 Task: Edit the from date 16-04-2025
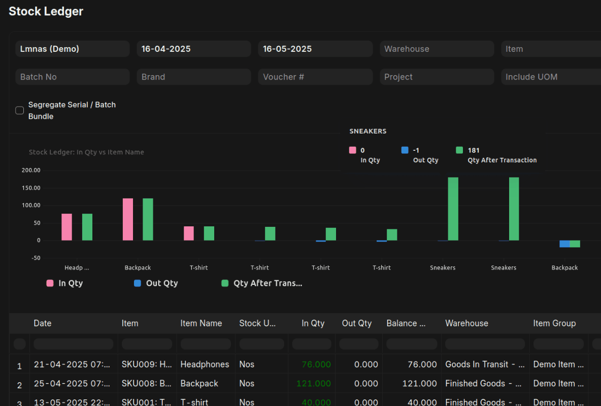click(x=193, y=49)
